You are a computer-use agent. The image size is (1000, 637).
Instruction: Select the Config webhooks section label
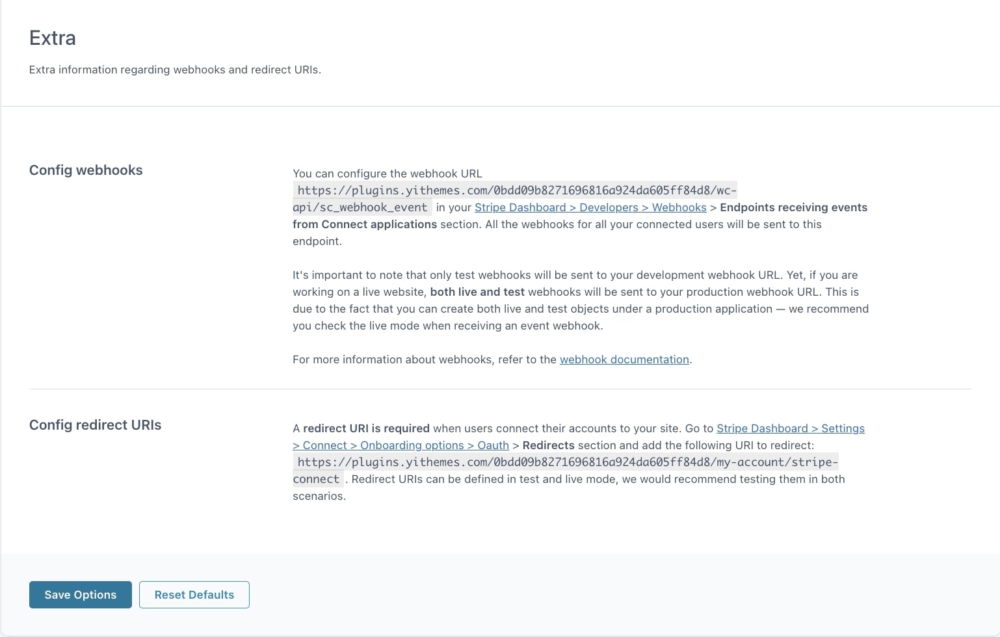click(86, 170)
